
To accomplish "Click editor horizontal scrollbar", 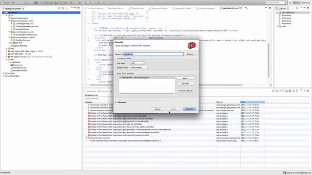I will (166, 85).
